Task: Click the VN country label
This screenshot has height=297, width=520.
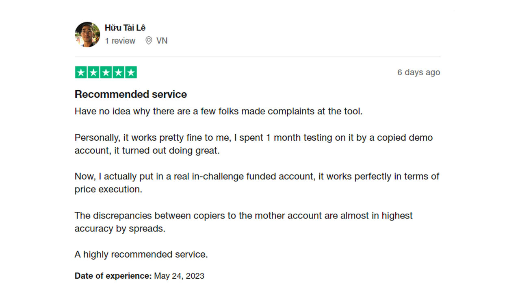Action: [162, 41]
